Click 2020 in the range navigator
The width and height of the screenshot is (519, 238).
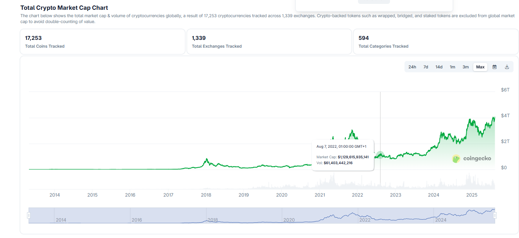[289, 220]
